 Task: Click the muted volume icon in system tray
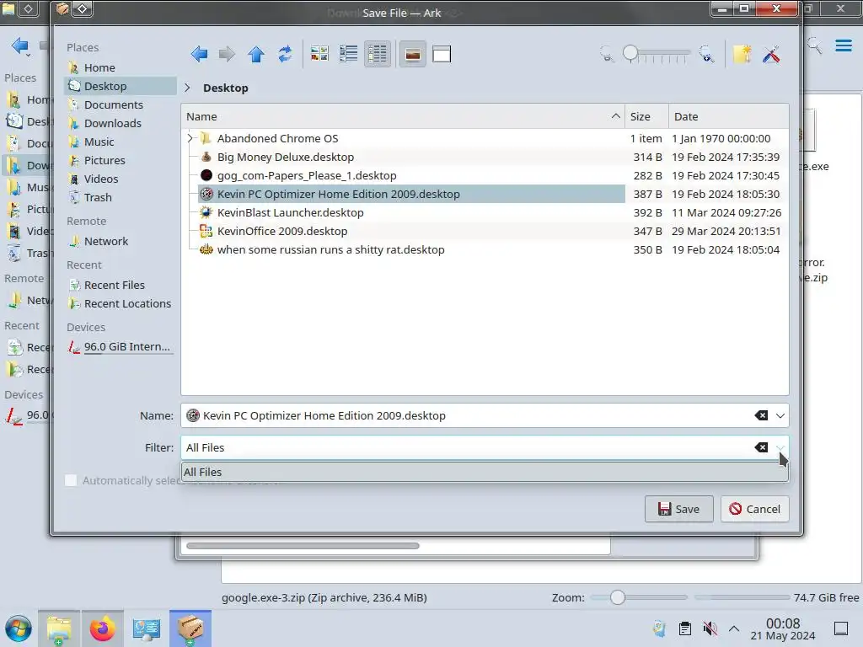(710, 628)
